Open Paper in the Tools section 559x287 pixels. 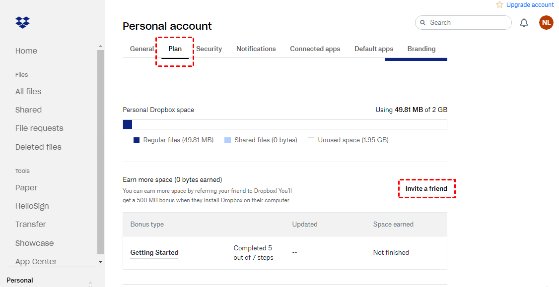26,188
